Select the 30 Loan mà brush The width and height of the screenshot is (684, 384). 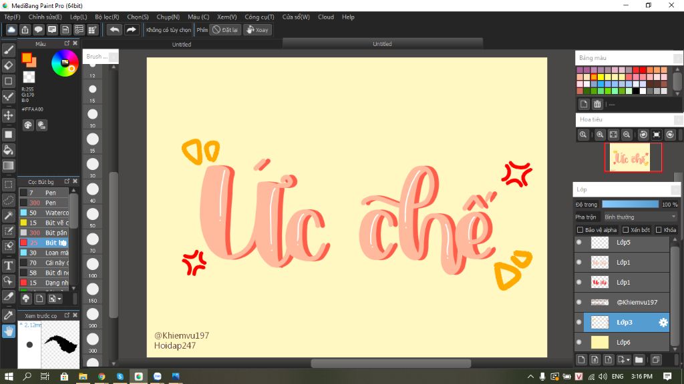43,253
